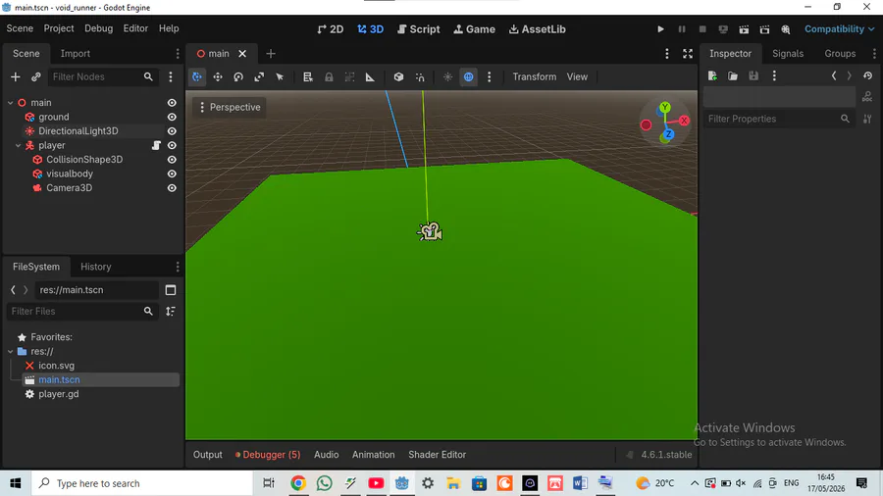Toggle distraction-free mode icon

coord(688,54)
